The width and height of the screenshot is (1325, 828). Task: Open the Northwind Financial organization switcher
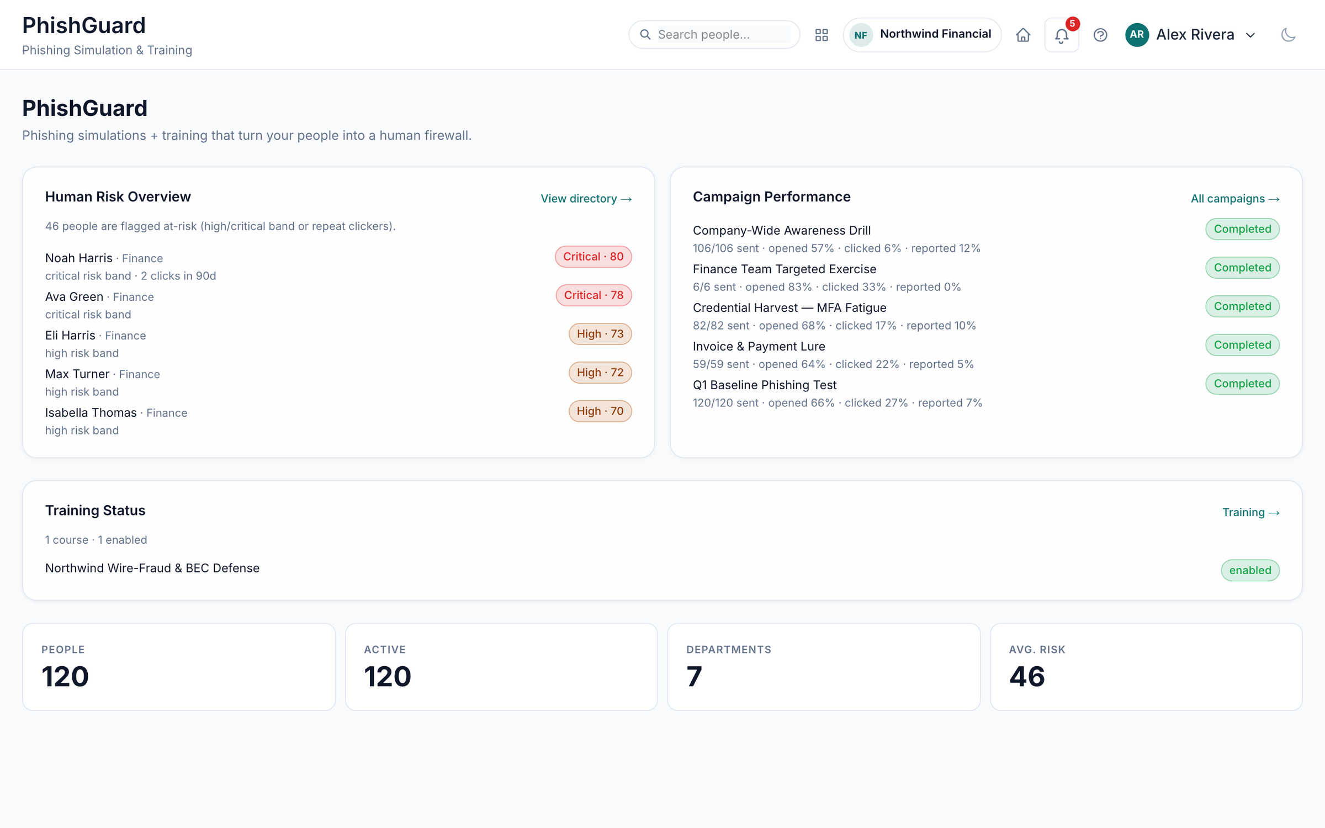tap(922, 35)
